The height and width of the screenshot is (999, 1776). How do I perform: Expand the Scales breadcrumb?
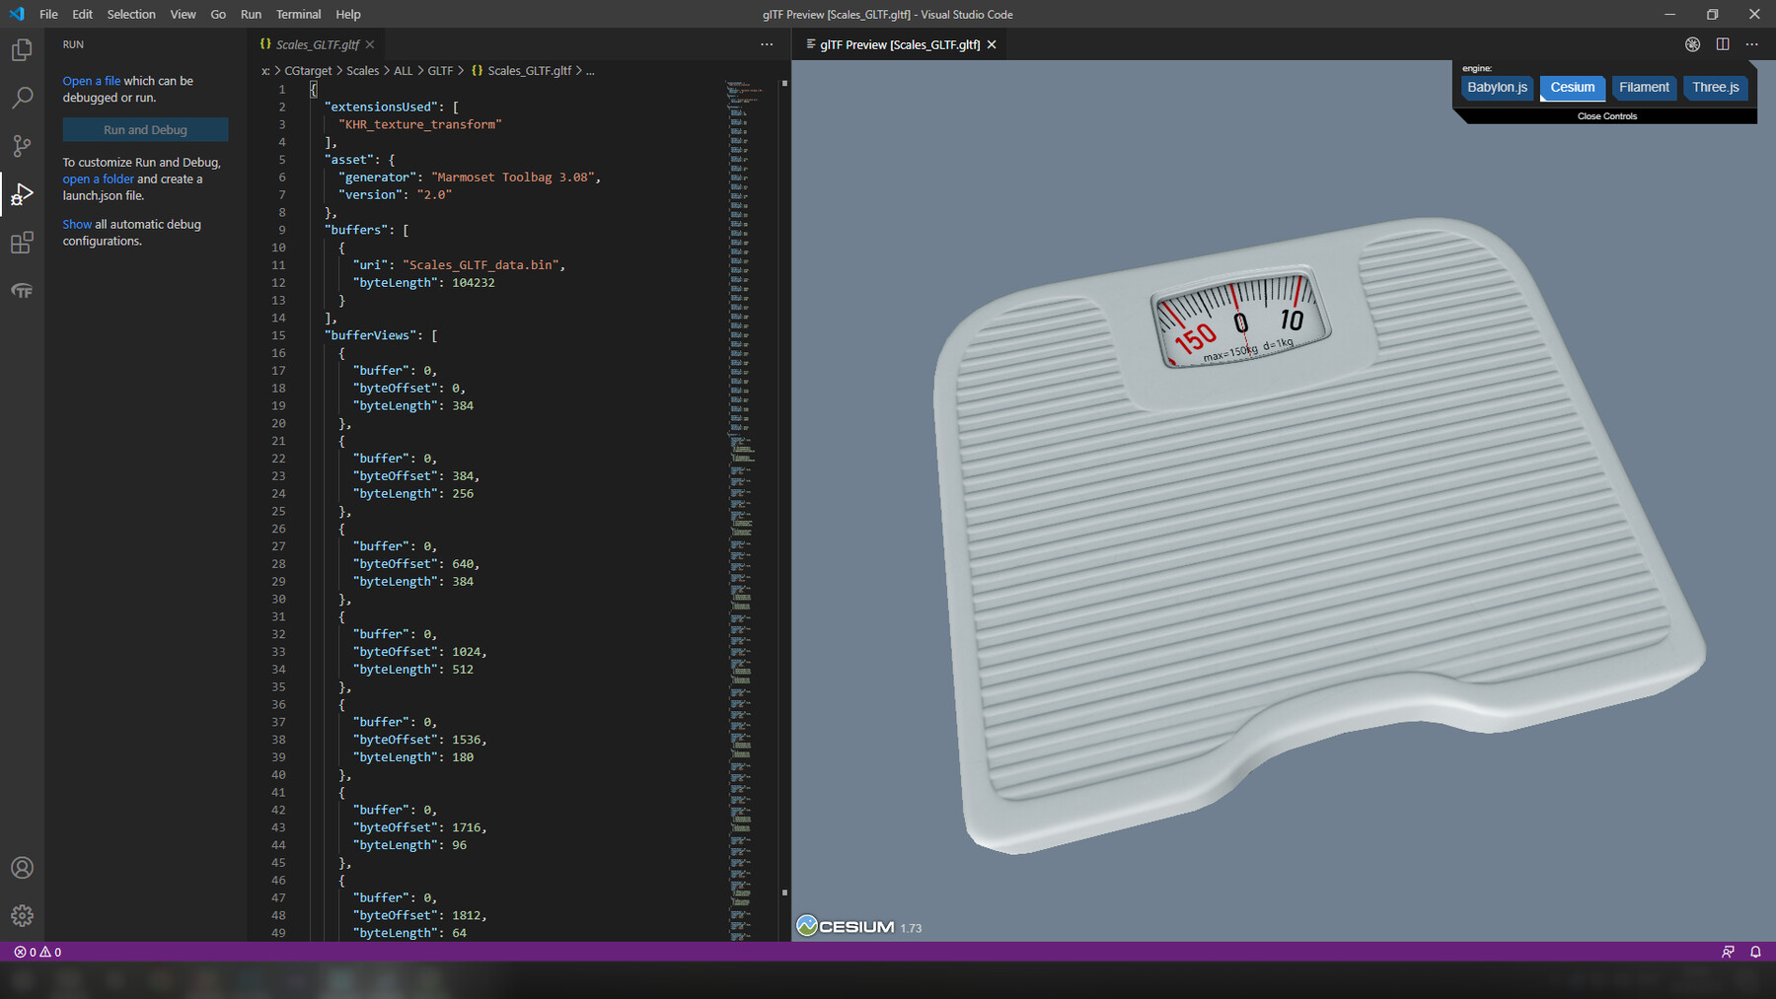pos(362,71)
